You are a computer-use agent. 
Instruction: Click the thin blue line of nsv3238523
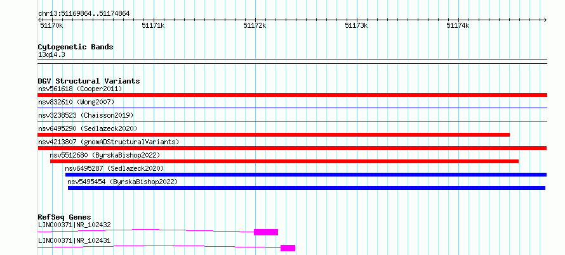click(292, 121)
